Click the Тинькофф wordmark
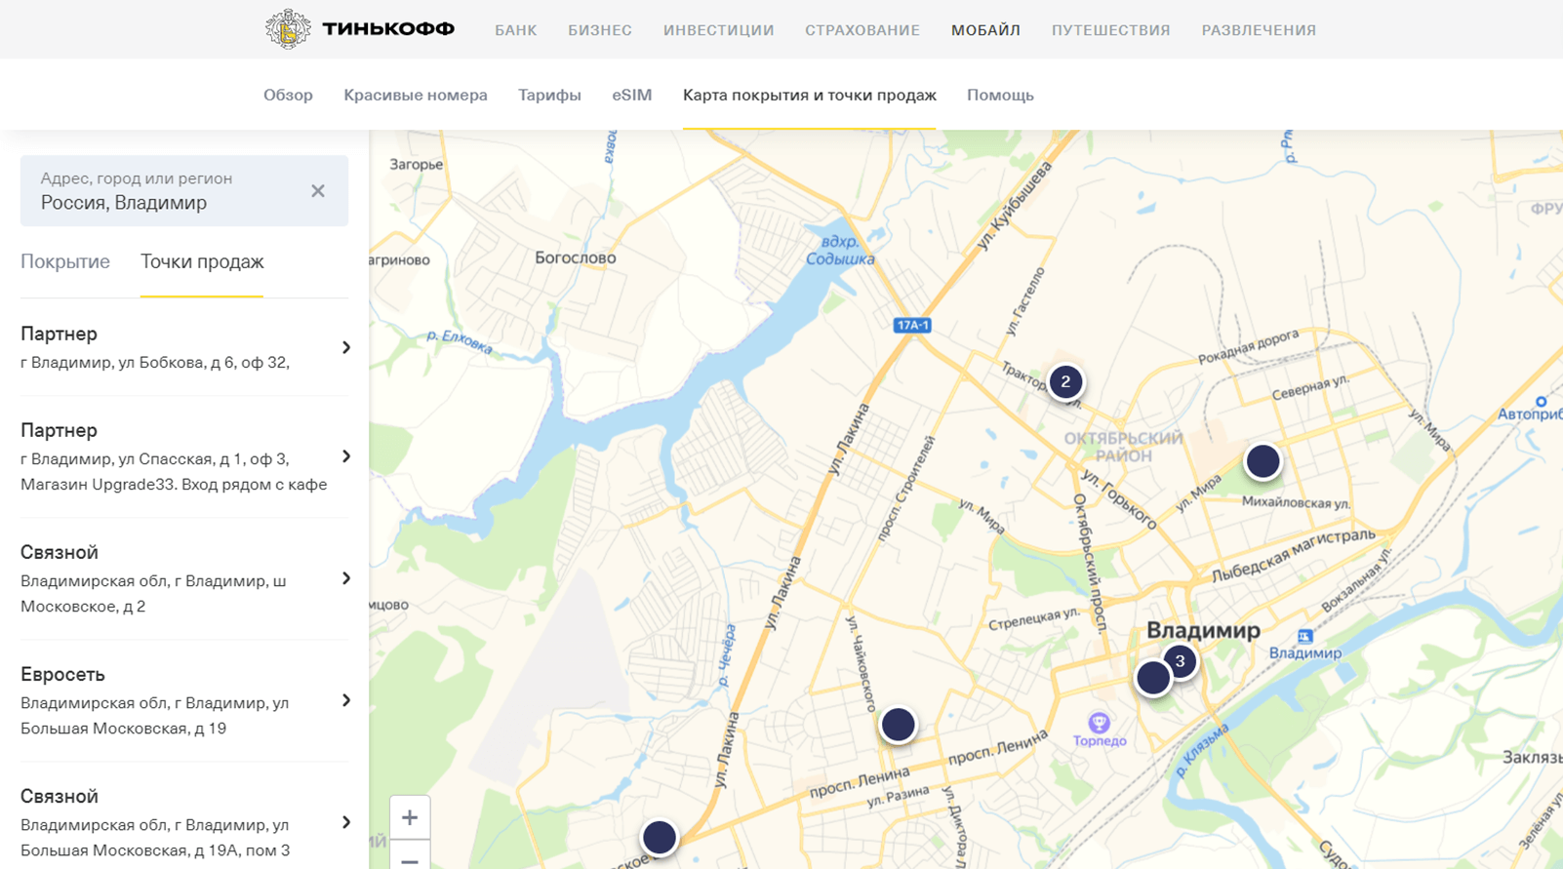Viewport: 1563px width, 869px height. (x=388, y=29)
